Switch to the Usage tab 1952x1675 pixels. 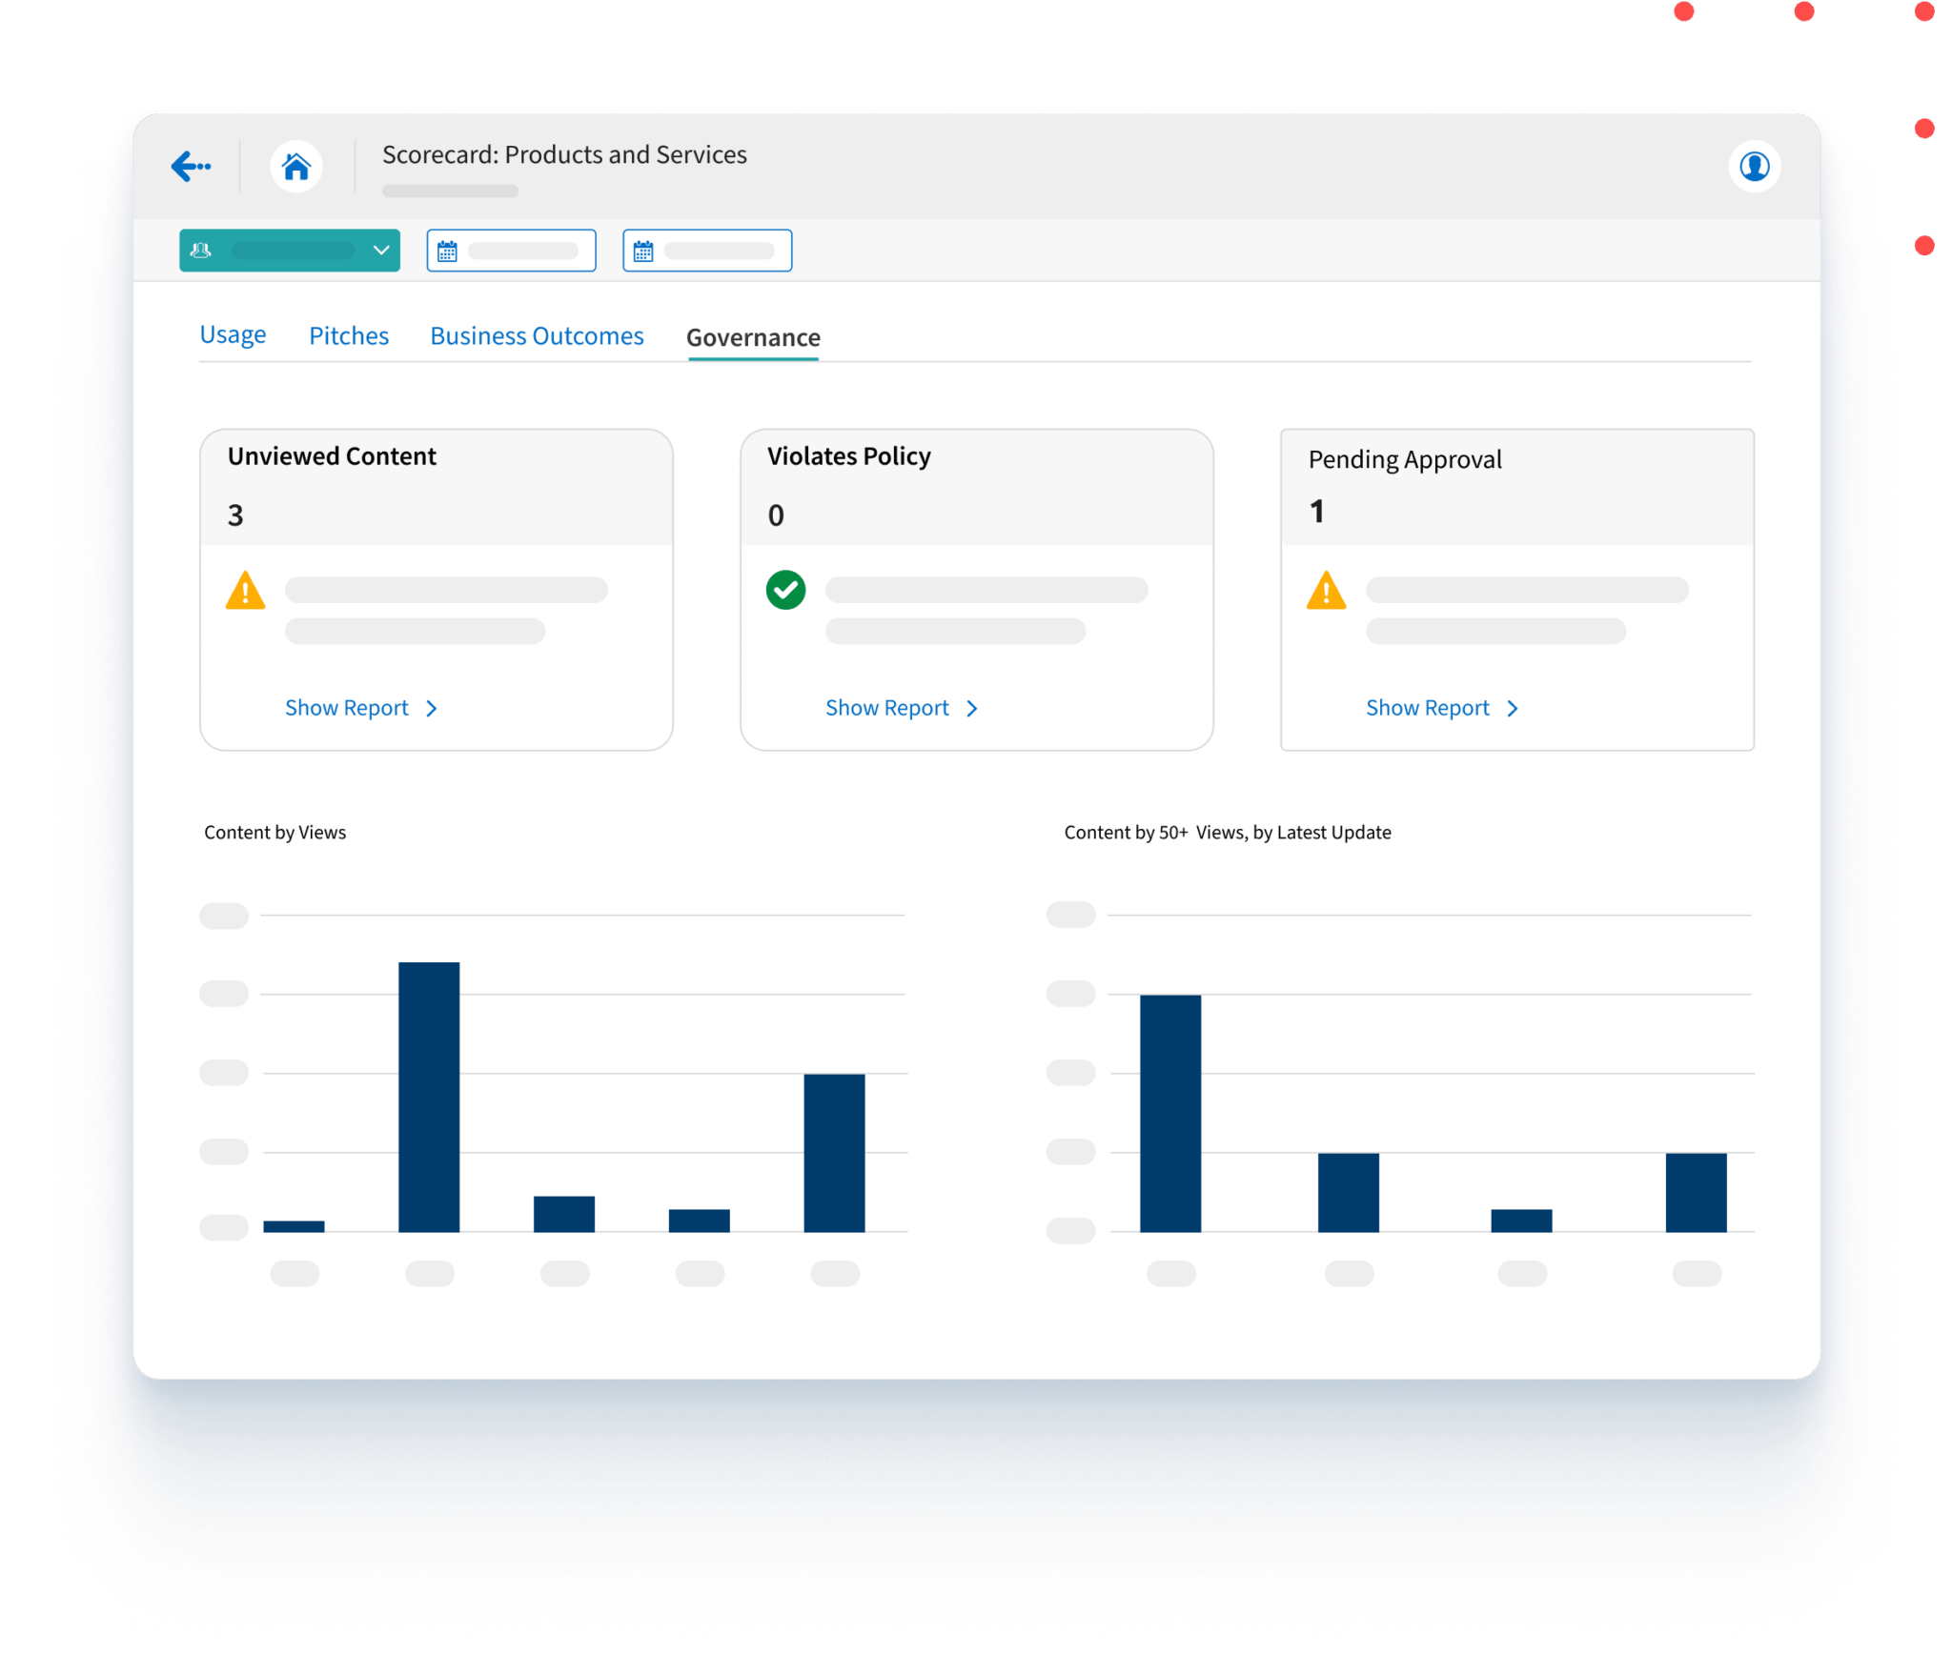(x=233, y=334)
